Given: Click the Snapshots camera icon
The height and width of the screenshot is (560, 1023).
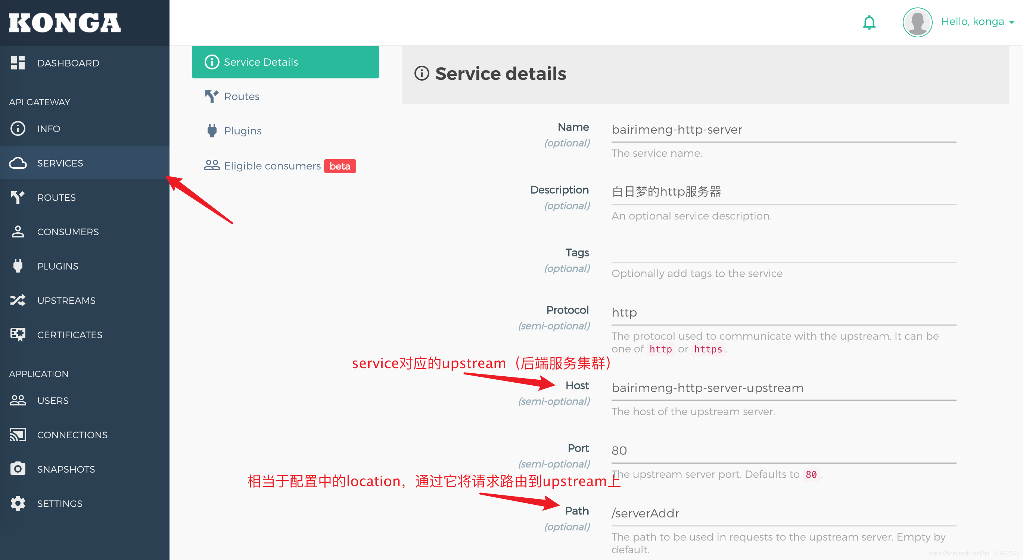Looking at the screenshot, I should pyautogui.click(x=18, y=469).
